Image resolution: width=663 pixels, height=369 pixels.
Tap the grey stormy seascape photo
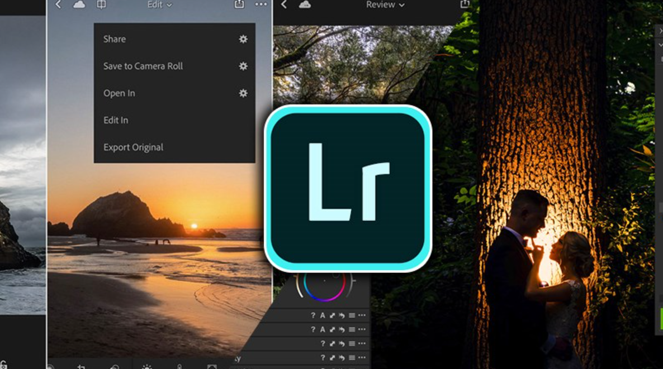click(x=23, y=165)
